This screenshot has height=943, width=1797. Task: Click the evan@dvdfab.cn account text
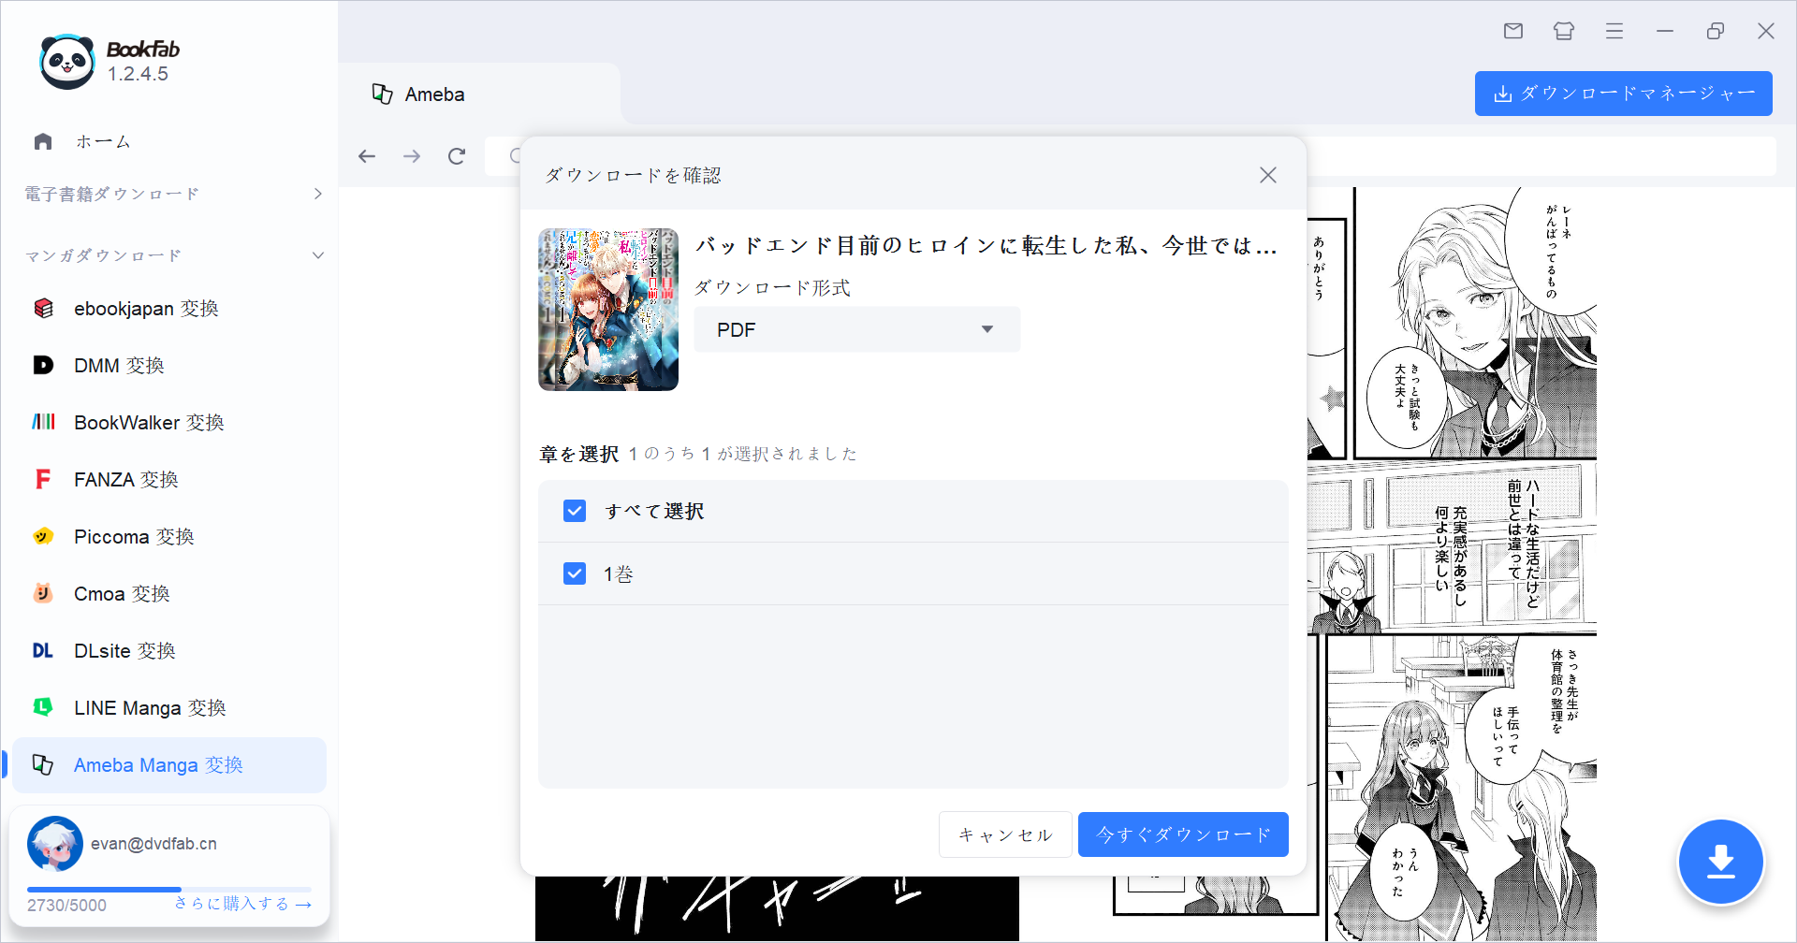click(153, 844)
